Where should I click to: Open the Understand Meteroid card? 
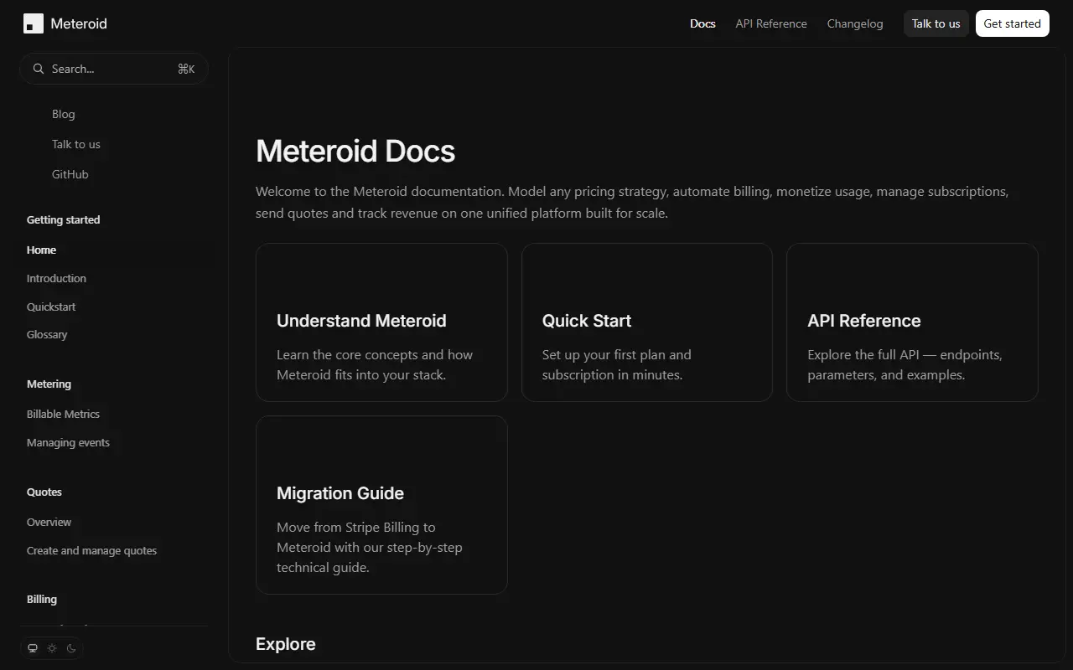[381, 322]
